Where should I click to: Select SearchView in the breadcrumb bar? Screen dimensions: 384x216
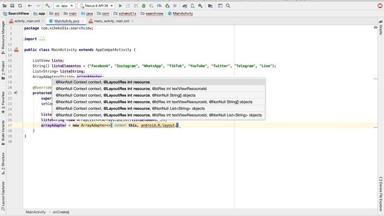[x=16, y=13]
